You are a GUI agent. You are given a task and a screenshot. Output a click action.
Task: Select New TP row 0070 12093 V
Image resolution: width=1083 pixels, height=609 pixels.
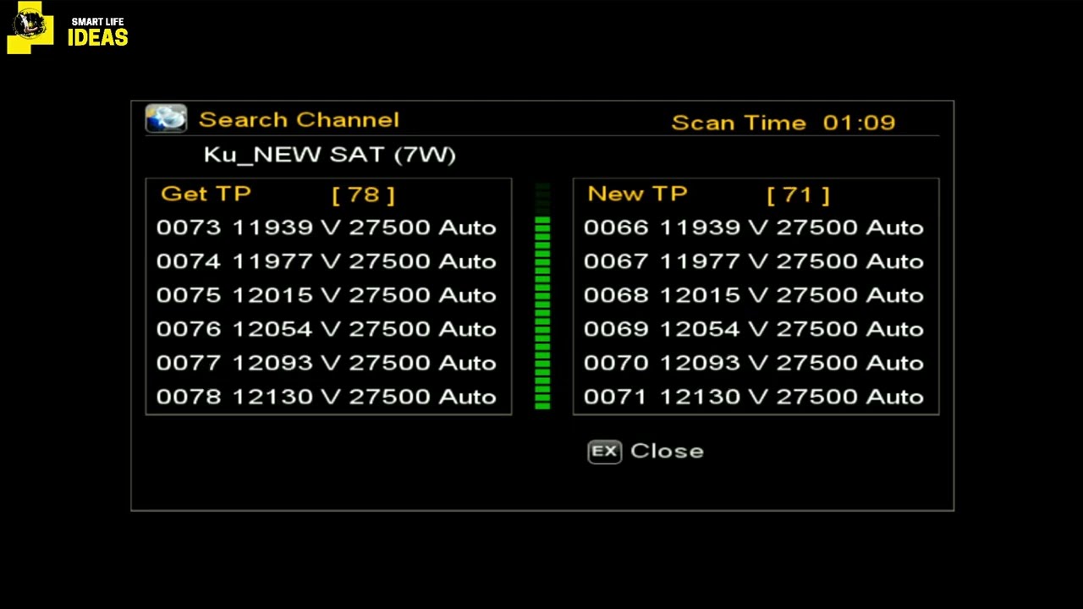point(754,363)
